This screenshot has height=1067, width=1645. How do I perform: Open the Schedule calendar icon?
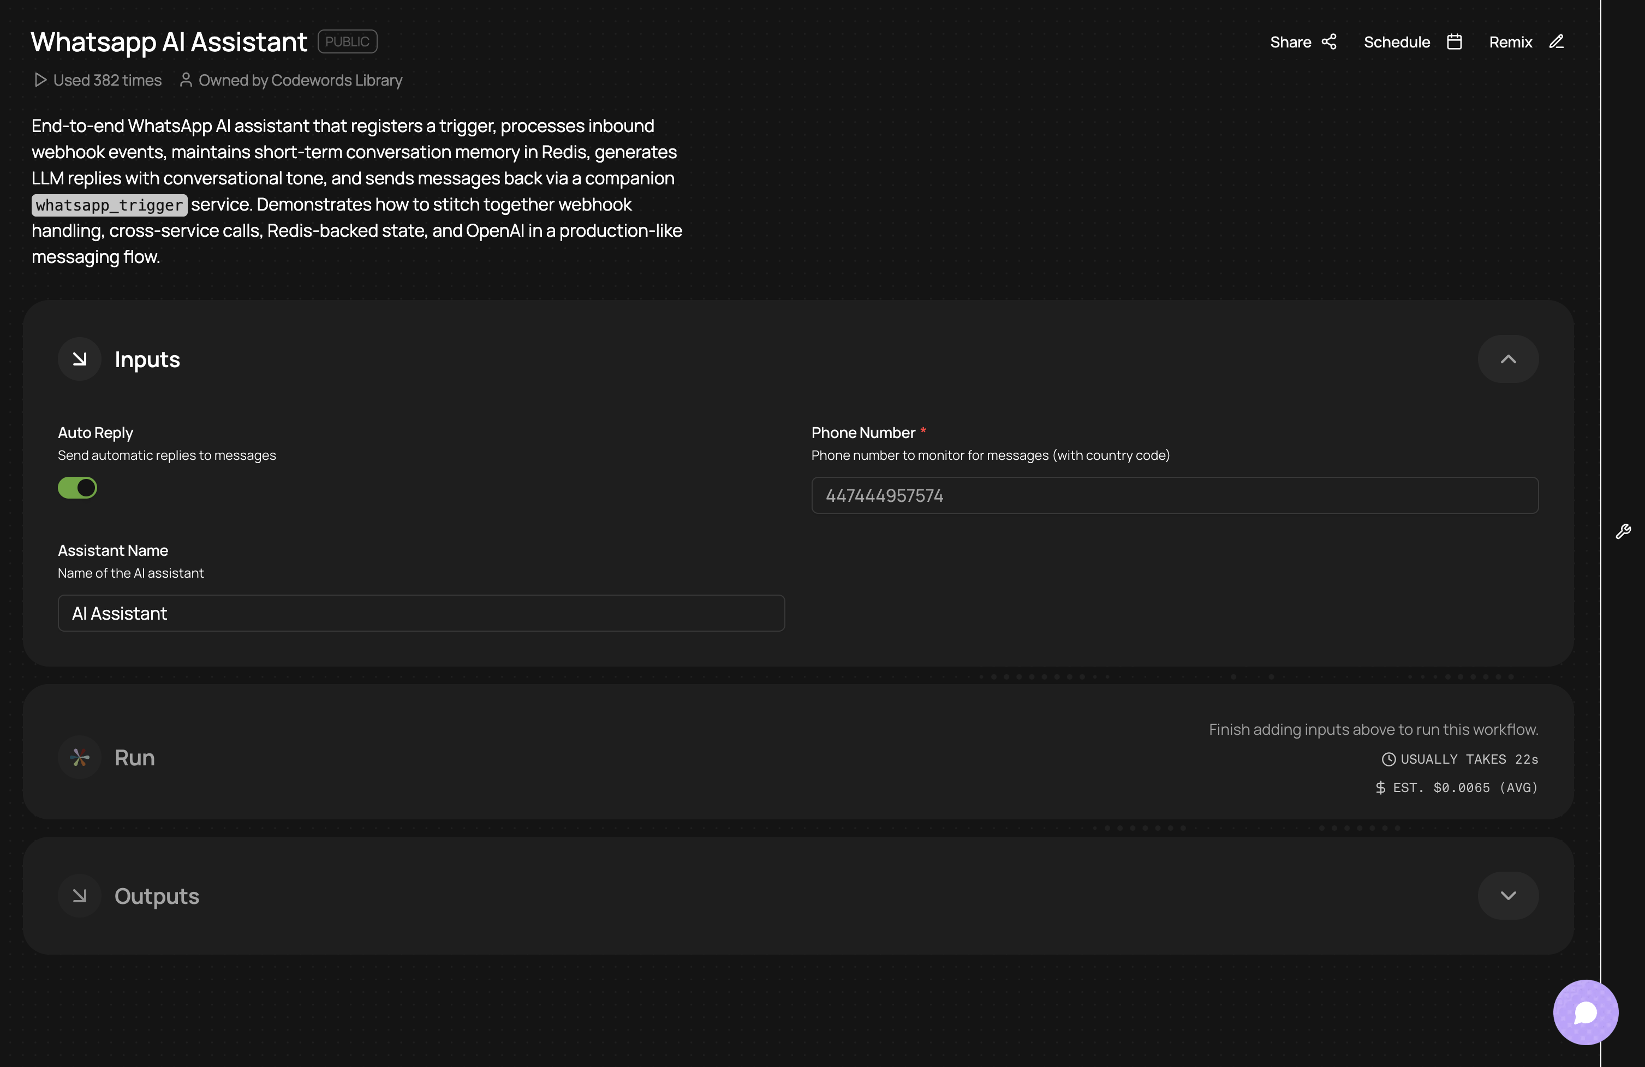pos(1454,42)
